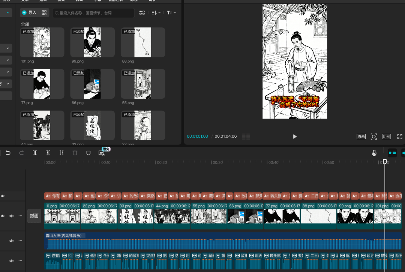Click the undo arrow in timeline toolbar

click(x=8, y=153)
